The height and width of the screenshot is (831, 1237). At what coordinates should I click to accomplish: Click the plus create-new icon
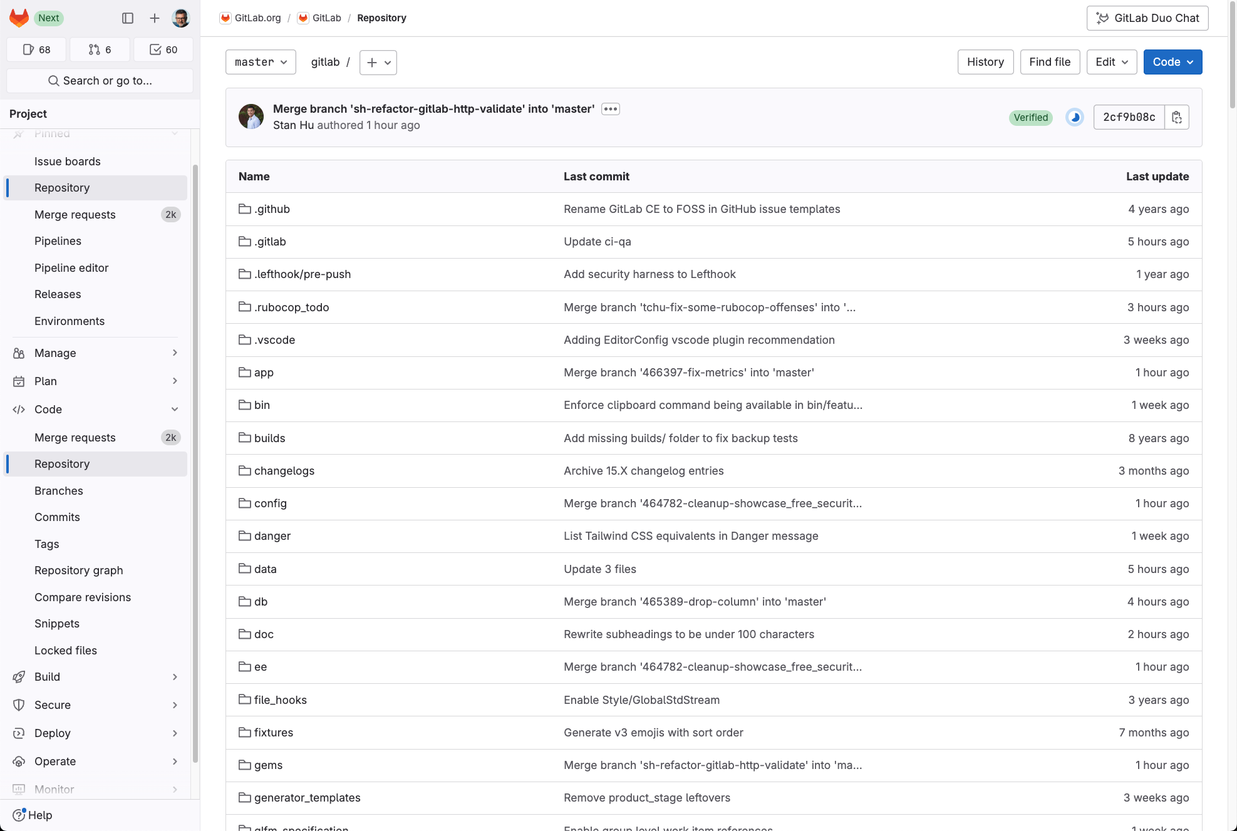coord(155,18)
